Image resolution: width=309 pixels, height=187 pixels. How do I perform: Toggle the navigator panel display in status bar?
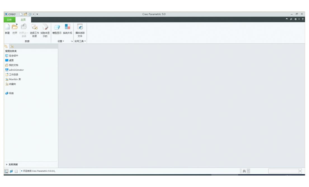click(6, 171)
